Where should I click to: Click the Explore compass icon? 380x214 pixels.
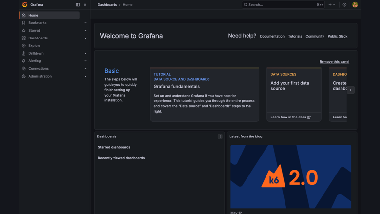click(x=24, y=45)
